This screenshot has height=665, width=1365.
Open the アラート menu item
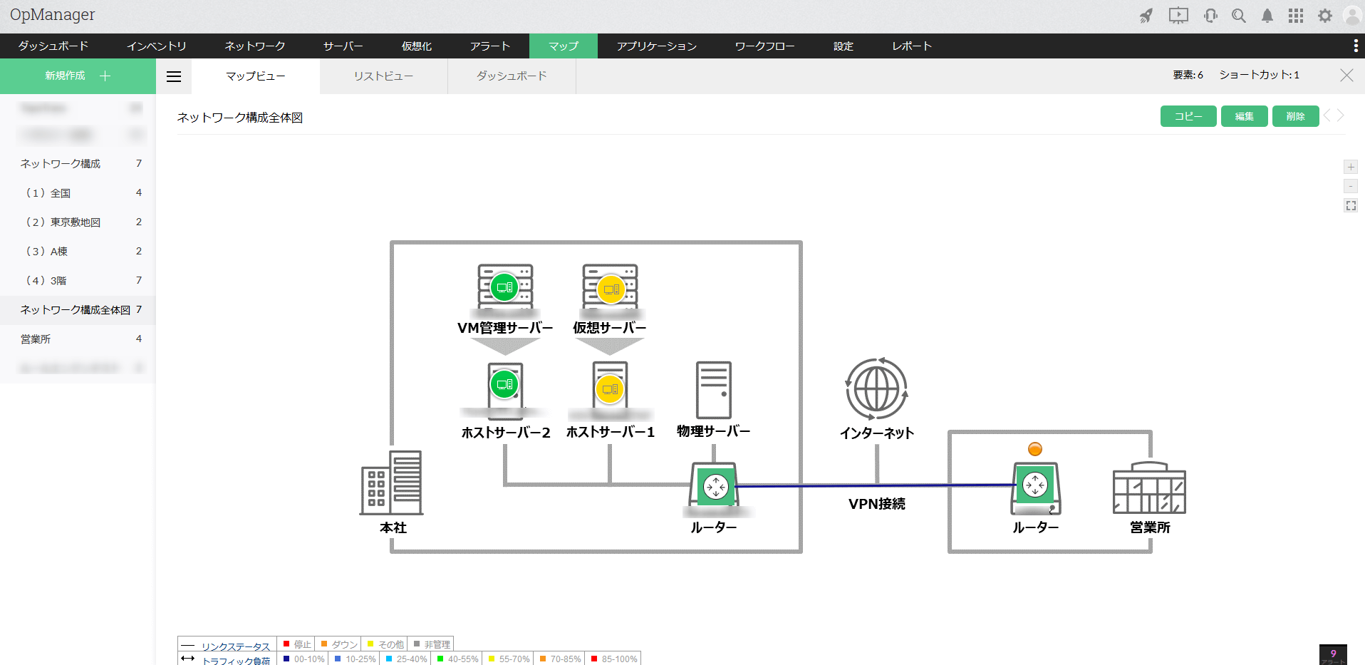[x=490, y=46]
